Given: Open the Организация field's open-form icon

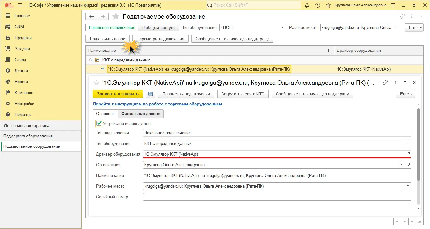Looking at the screenshot, I should click(x=408, y=165).
